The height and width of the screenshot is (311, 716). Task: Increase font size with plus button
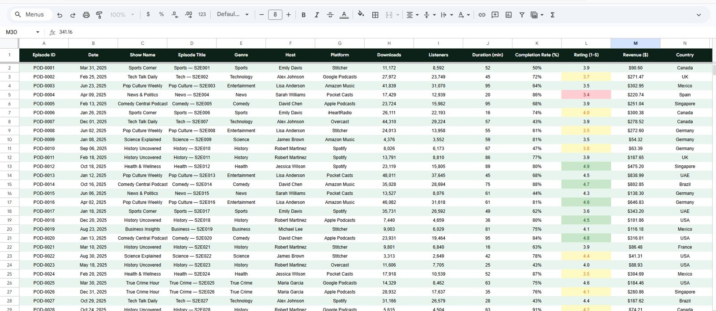coord(288,15)
